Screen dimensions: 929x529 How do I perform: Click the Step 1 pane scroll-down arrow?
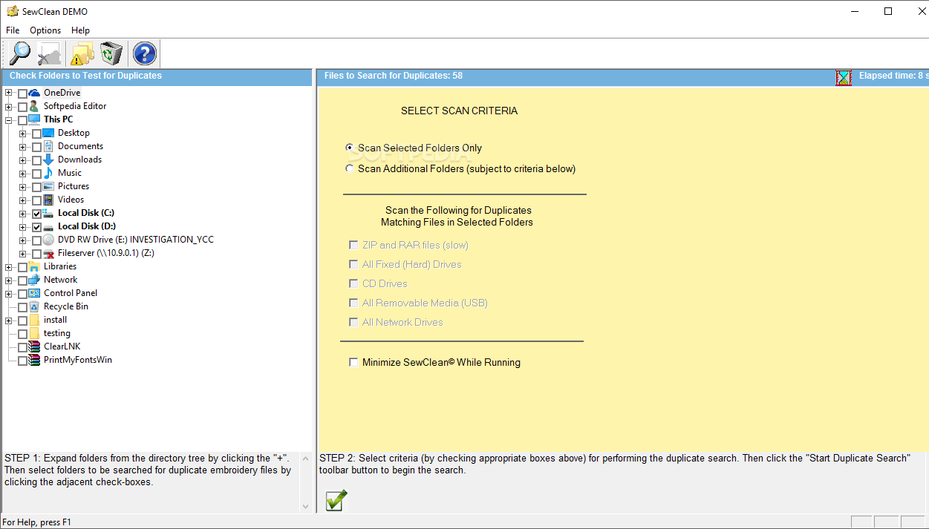pyautogui.click(x=305, y=506)
